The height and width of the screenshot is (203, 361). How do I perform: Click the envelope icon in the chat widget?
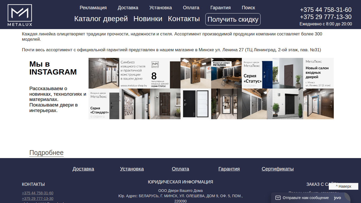tap(278, 198)
